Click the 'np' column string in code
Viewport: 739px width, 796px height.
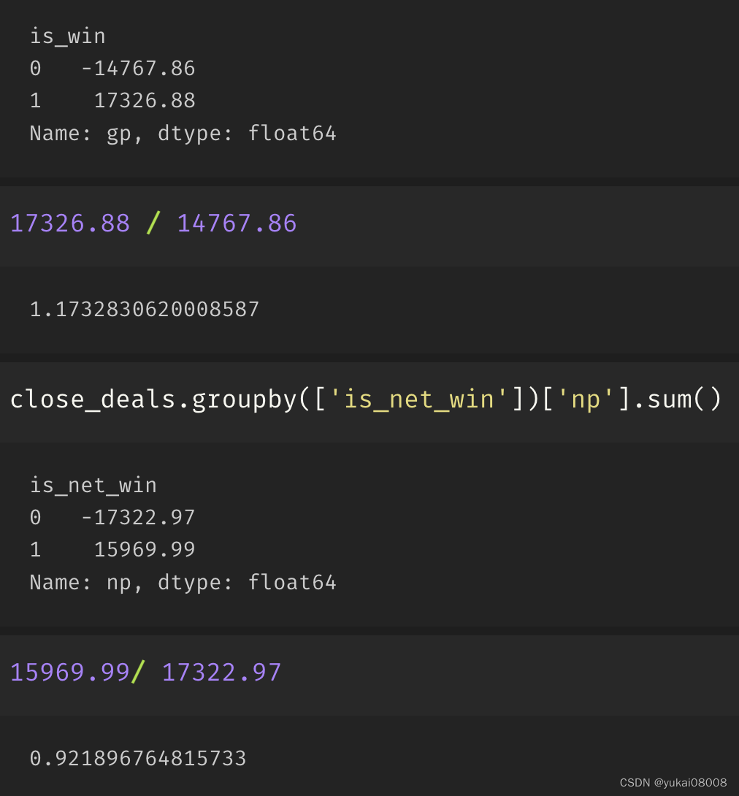pyautogui.click(x=587, y=399)
